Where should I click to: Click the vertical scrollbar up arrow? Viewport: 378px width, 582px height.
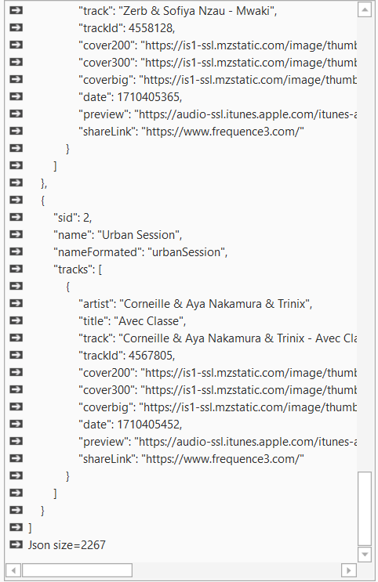[365, 10]
